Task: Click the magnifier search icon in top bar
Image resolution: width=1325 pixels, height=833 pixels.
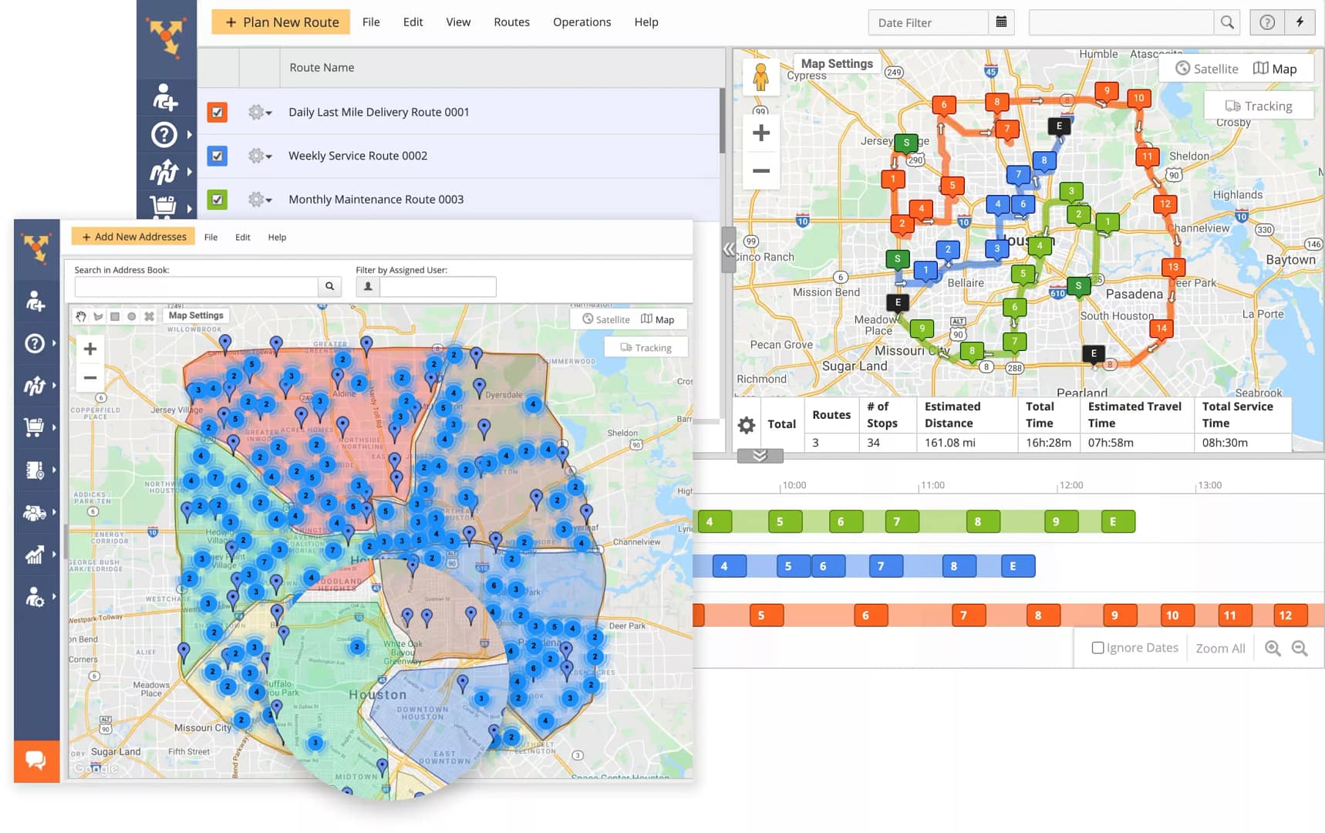Action: click(1226, 22)
